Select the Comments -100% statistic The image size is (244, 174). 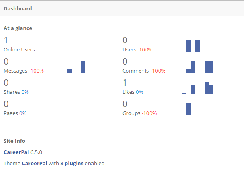pyautogui.click(x=144, y=71)
